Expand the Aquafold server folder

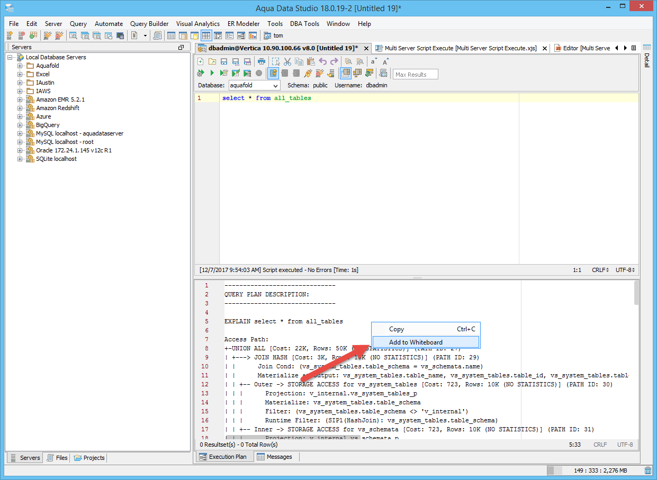(x=20, y=66)
